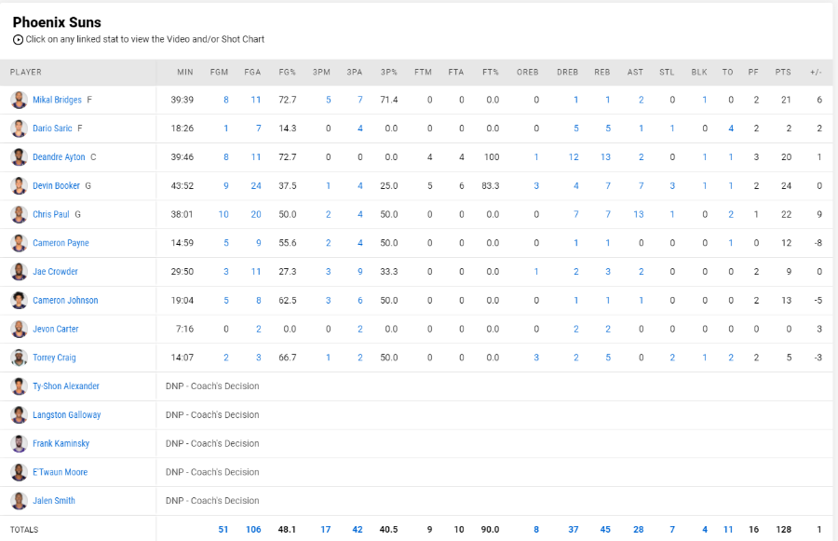This screenshot has height=541, width=838.
Task: View Deandre Ayton's 13 total rebounds
Action: point(605,157)
